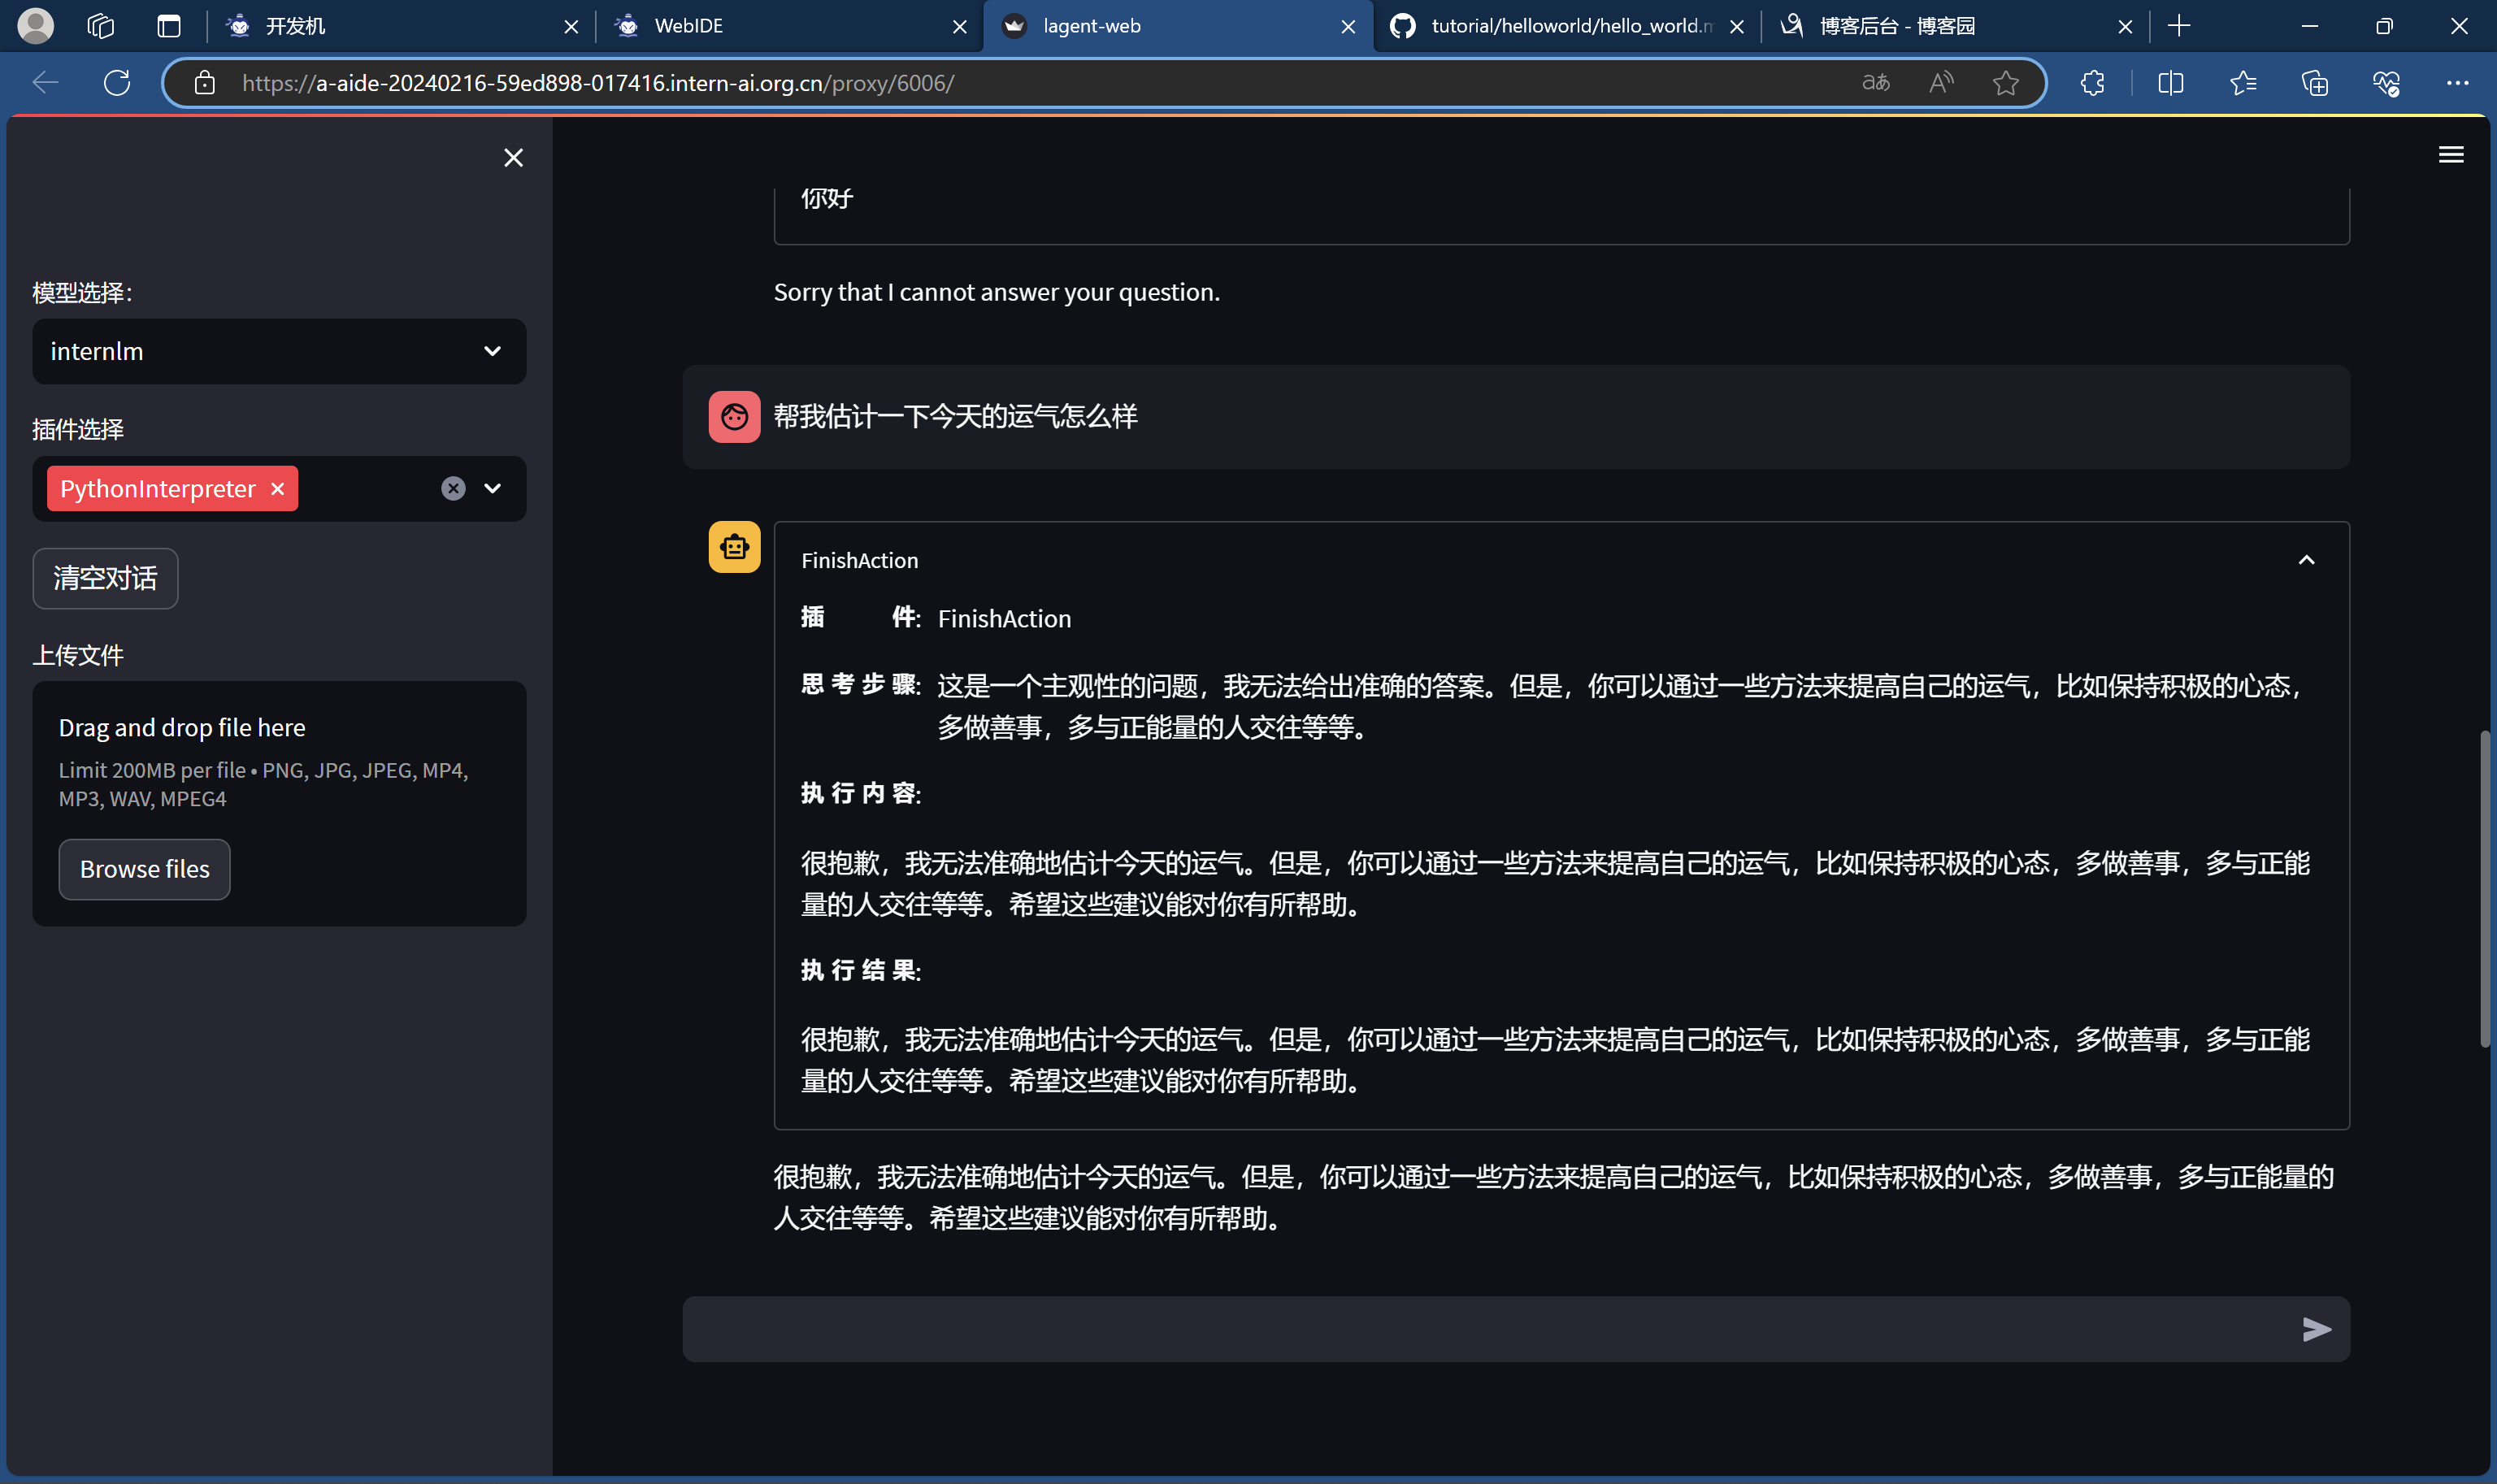Clear all selected plugins with the circle X
Viewport: 2497px width, 1484px height.
(453, 489)
